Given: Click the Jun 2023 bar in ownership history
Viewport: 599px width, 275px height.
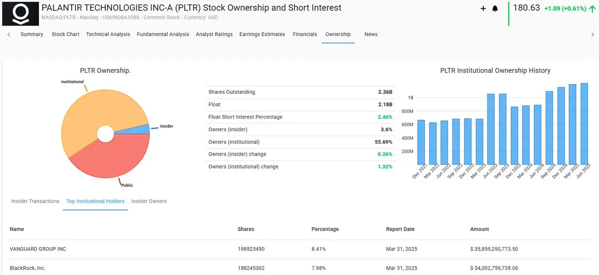Looking at the screenshot, I should [491, 129].
